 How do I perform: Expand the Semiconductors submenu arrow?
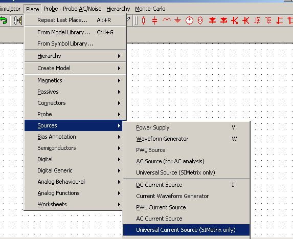click(119, 148)
